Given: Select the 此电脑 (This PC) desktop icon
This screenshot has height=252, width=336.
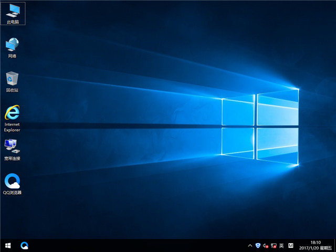Looking at the screenshot, I should (x=13, y=14).
